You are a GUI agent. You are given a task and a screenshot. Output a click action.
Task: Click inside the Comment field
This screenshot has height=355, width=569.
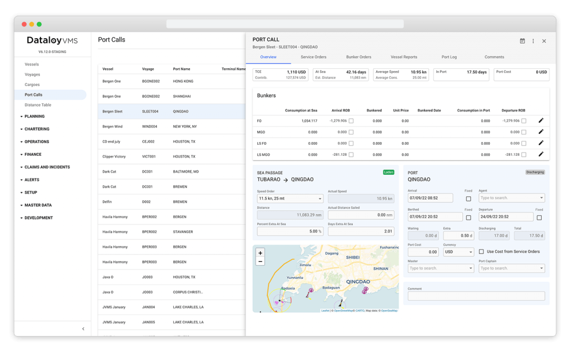point(476,296)
